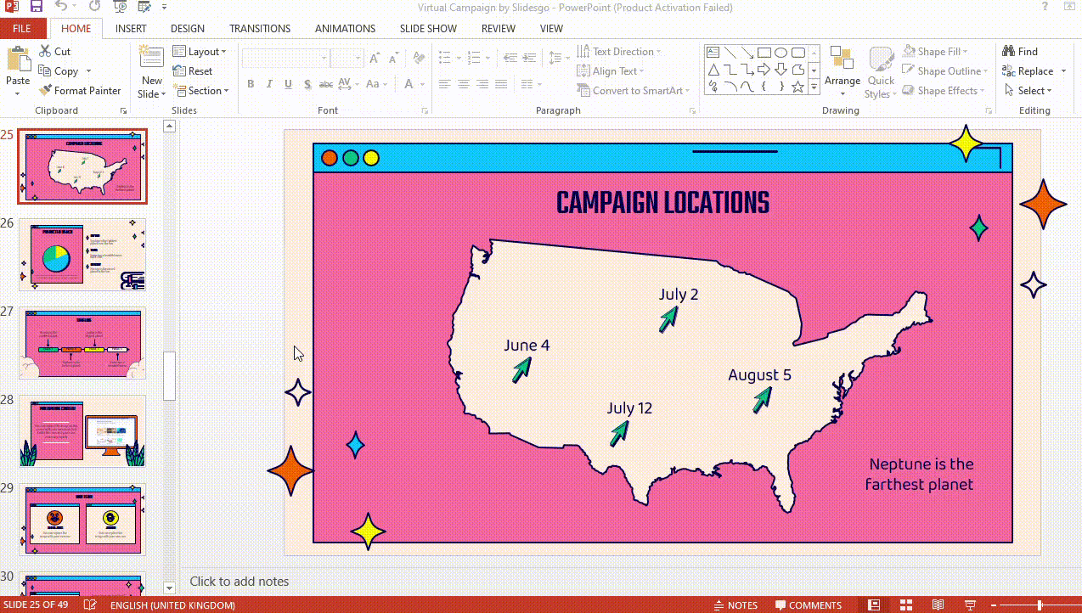Switch to the DESIGN ribbon tab
The width and height of the screenshot is (1082, 613).
[x=187, y=29]
